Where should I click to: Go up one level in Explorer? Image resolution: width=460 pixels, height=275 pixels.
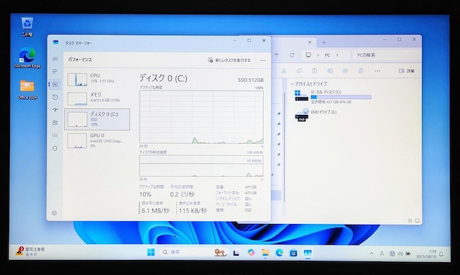[x=277, y=55]
